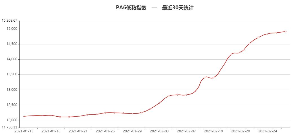Click the 2021-01-21 date label
The image size is (293, 138).
pos(78,131)
